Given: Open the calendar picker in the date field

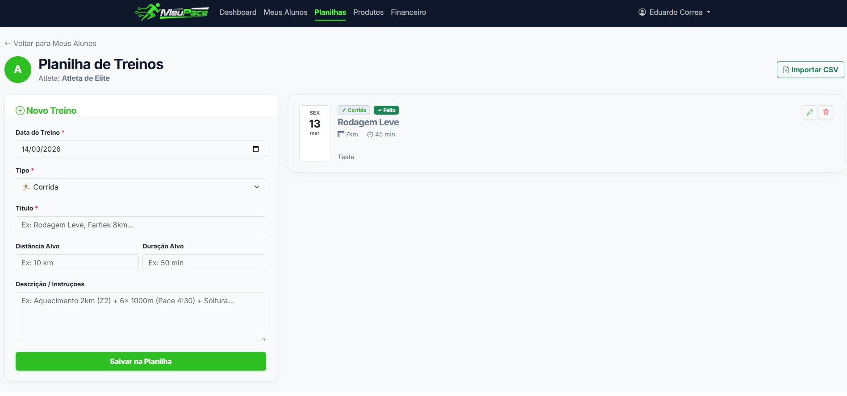Looking at the screenshot, I should coord(256,149).
